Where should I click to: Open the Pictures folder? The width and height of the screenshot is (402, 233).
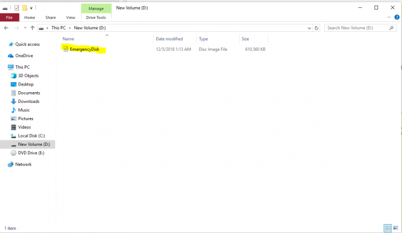(x=26, y=118)
